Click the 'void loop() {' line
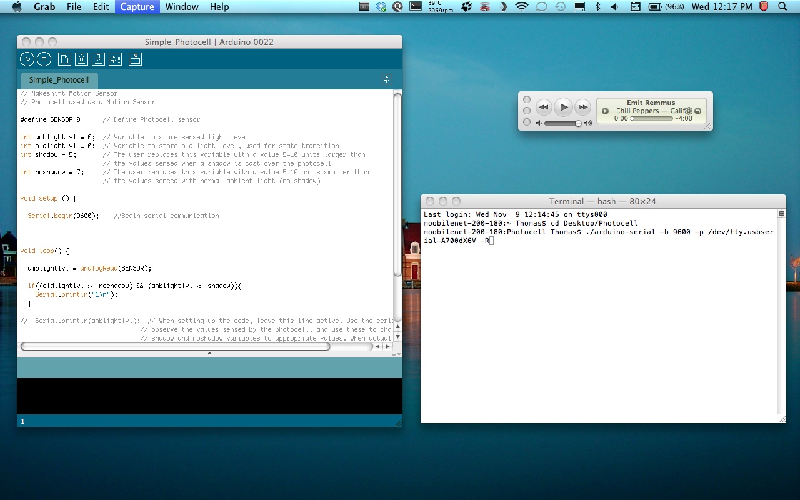The height and width of the screenshot is (500, 800). pyautogui.click(x=44, y=251)
